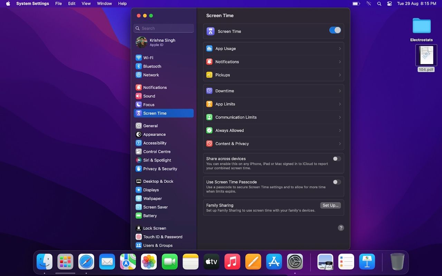
Task: Click the Battery icon in sidebar
Action: pyautogui.click(x=138, y=216)
